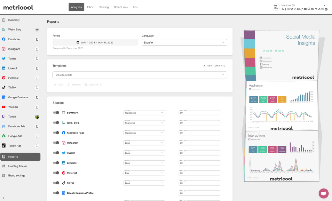
Task: Click the Facebook Ads megaphone icon
Action: click(4, 126)
